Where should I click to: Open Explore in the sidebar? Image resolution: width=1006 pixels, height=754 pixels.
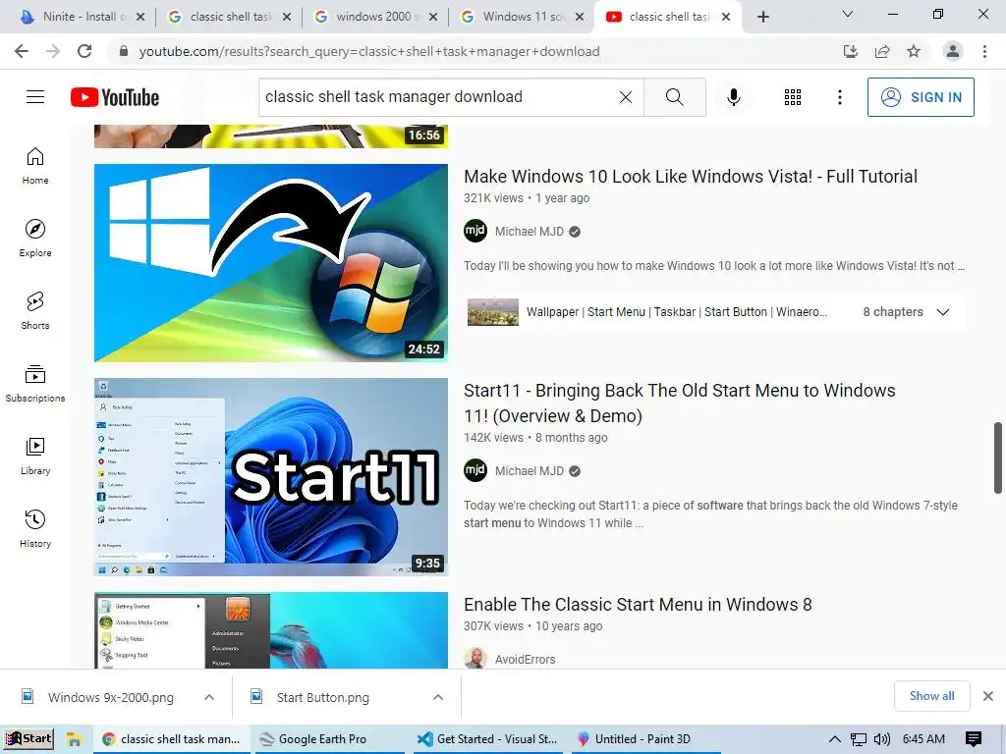point(35,239)
